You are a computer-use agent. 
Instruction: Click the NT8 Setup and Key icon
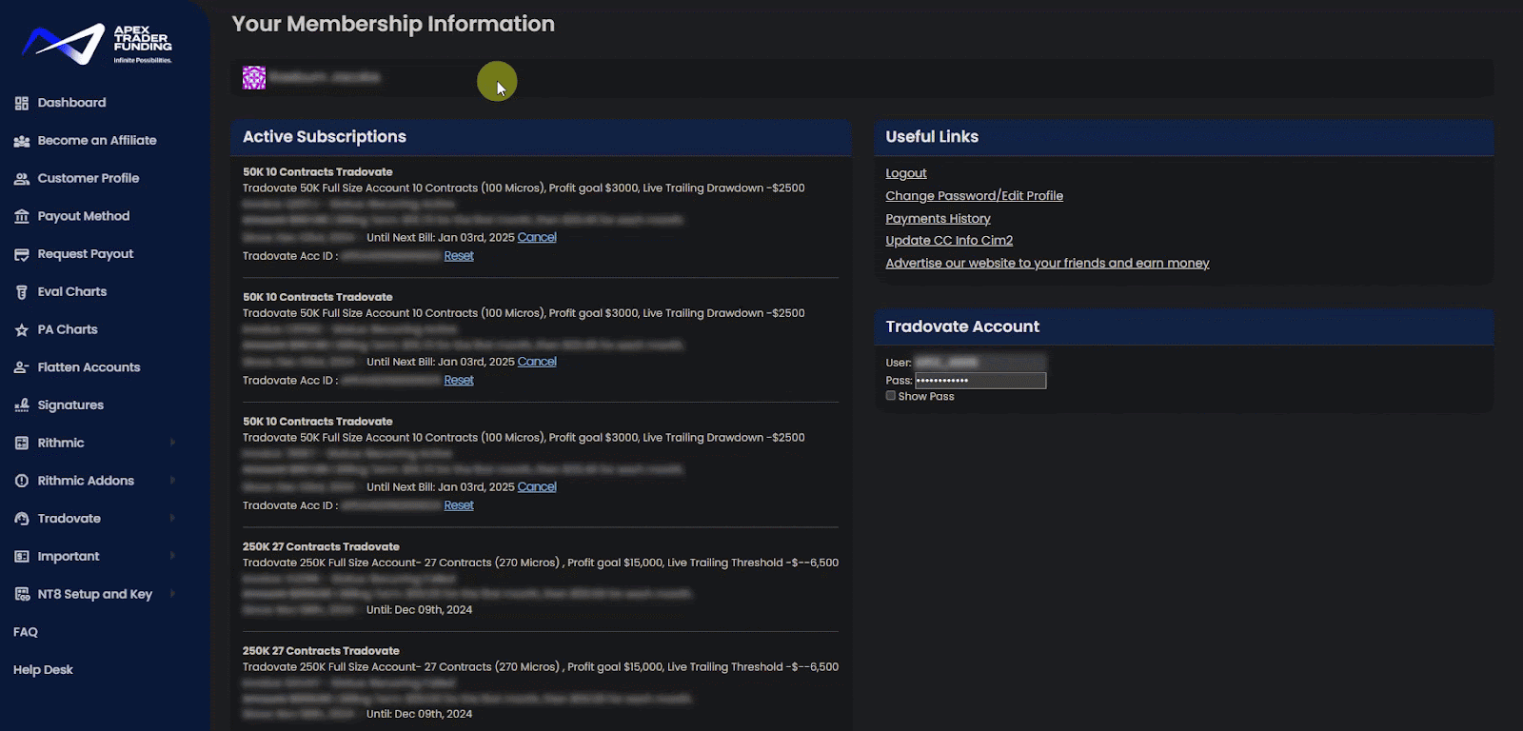[x=22, y=594]
